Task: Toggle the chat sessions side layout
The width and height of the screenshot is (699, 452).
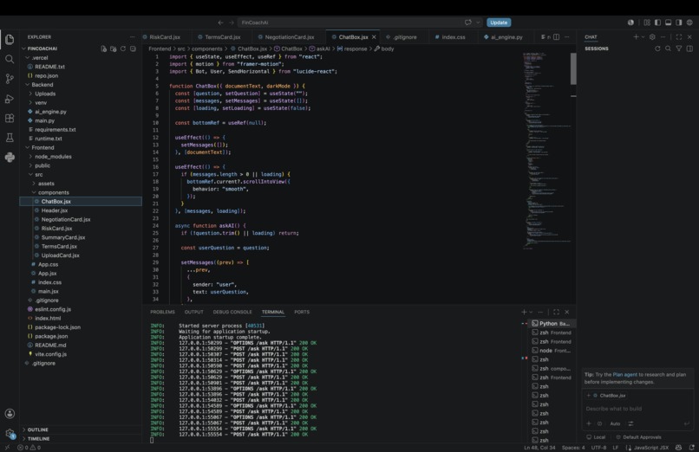Action: coord(689,48)
